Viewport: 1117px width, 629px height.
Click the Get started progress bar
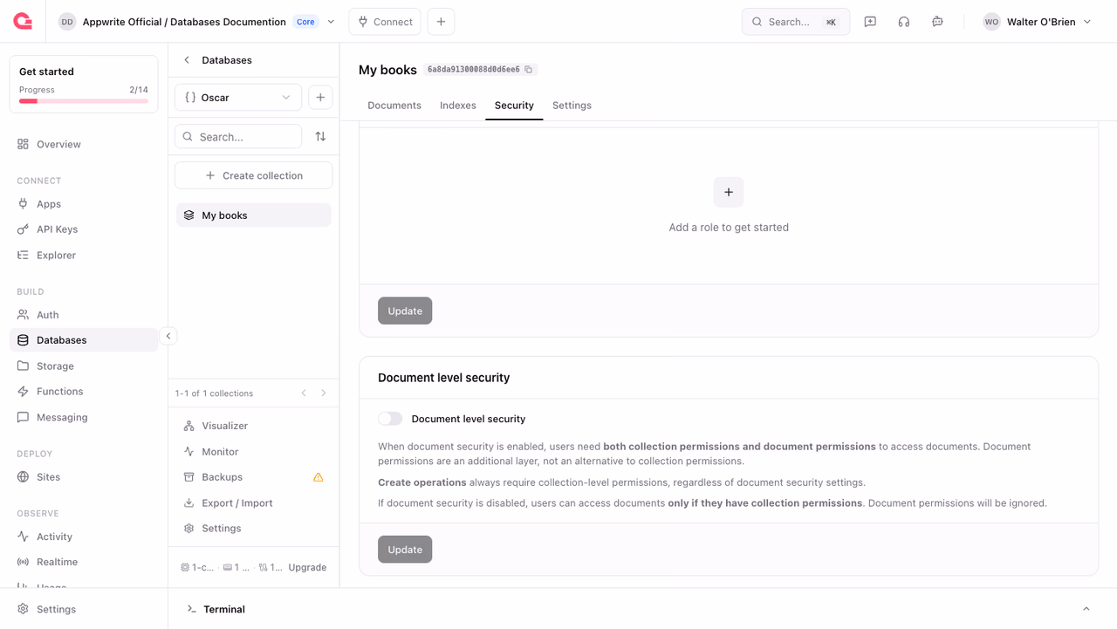[x=84, y=101]
